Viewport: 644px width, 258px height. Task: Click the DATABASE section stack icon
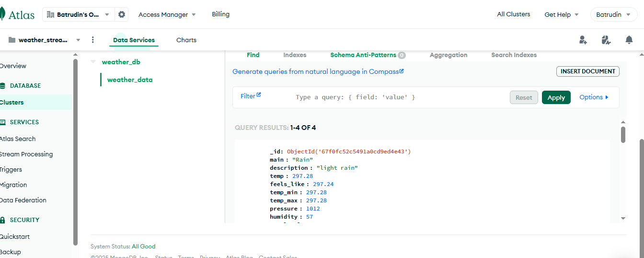[2, 86]
